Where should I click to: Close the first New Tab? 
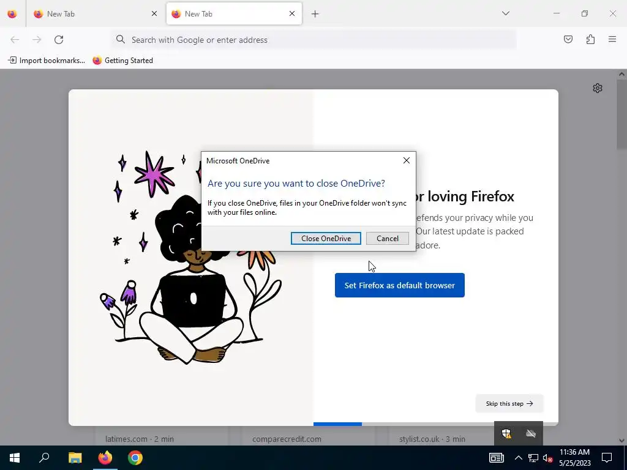[x=154, y=13]
